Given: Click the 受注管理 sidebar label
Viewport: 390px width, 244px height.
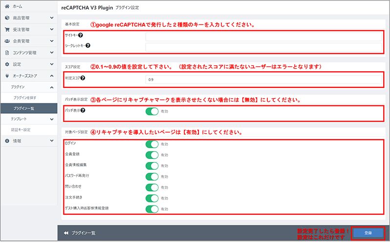Looking at the screenshot, I should [21, 30].
